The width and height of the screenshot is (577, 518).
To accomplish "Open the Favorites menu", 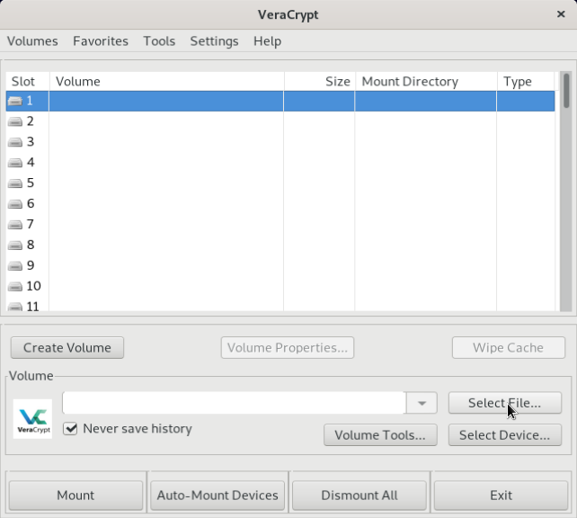I will pos(101,40).
